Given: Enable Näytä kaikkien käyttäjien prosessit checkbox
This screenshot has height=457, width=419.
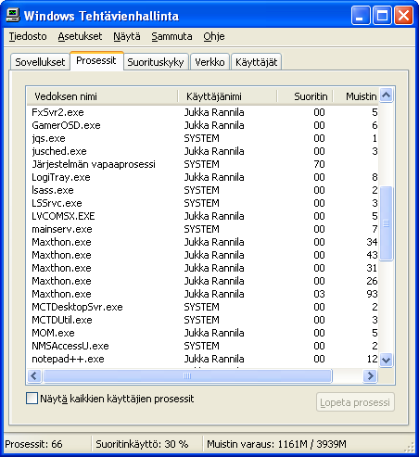Looking at the screenshot, I should click(x=32, y=399).
